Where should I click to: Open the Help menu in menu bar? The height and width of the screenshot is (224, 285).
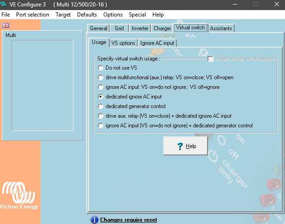coord(158,15)
